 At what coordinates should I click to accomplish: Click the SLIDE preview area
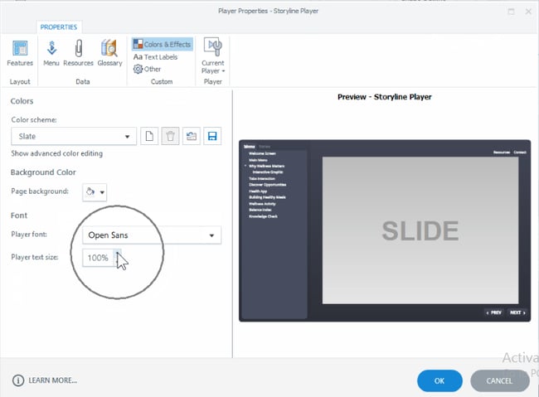(x=420, y=230)
